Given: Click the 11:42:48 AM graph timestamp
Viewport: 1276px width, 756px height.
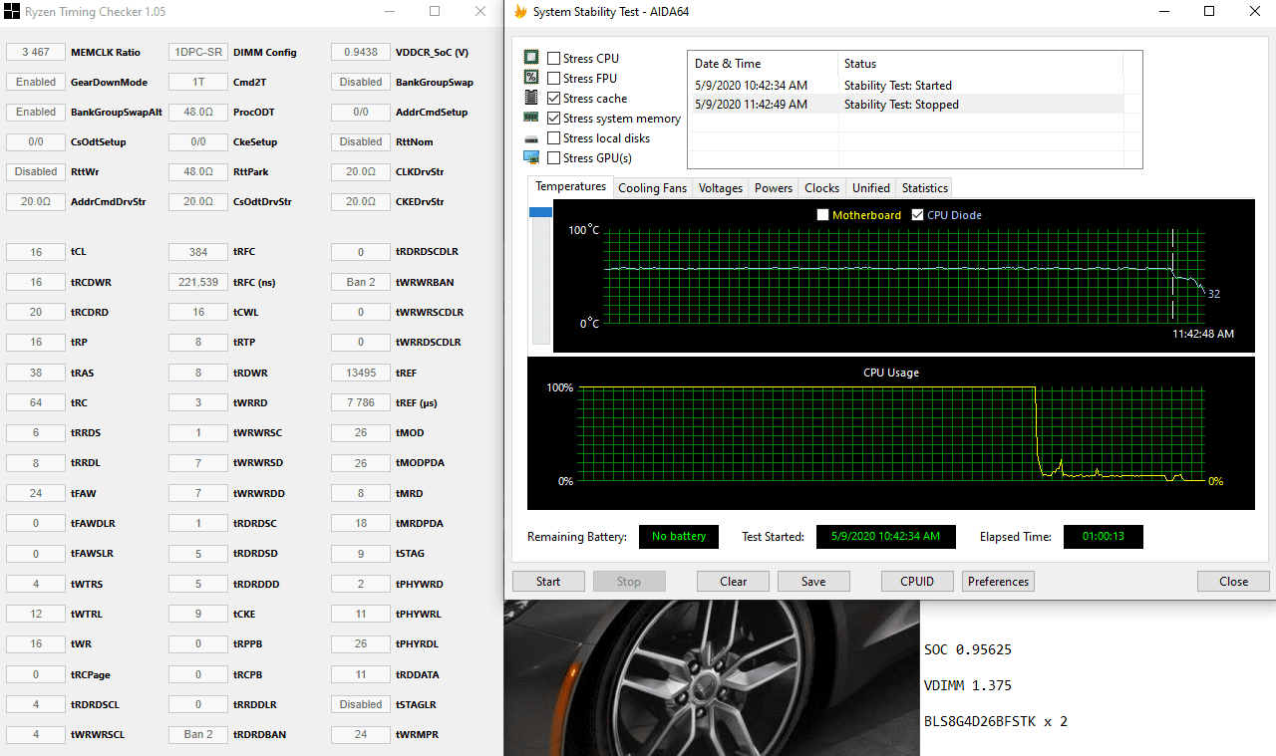Looking at the screenshot, I should point(1203,334).
